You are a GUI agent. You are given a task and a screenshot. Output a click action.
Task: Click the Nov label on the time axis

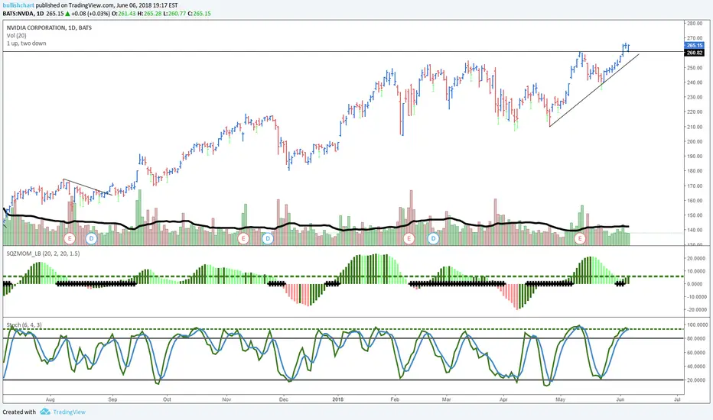[226, 399]
